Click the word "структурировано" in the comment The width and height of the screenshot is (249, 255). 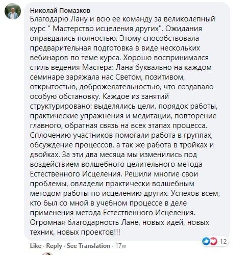pos(61,106)
